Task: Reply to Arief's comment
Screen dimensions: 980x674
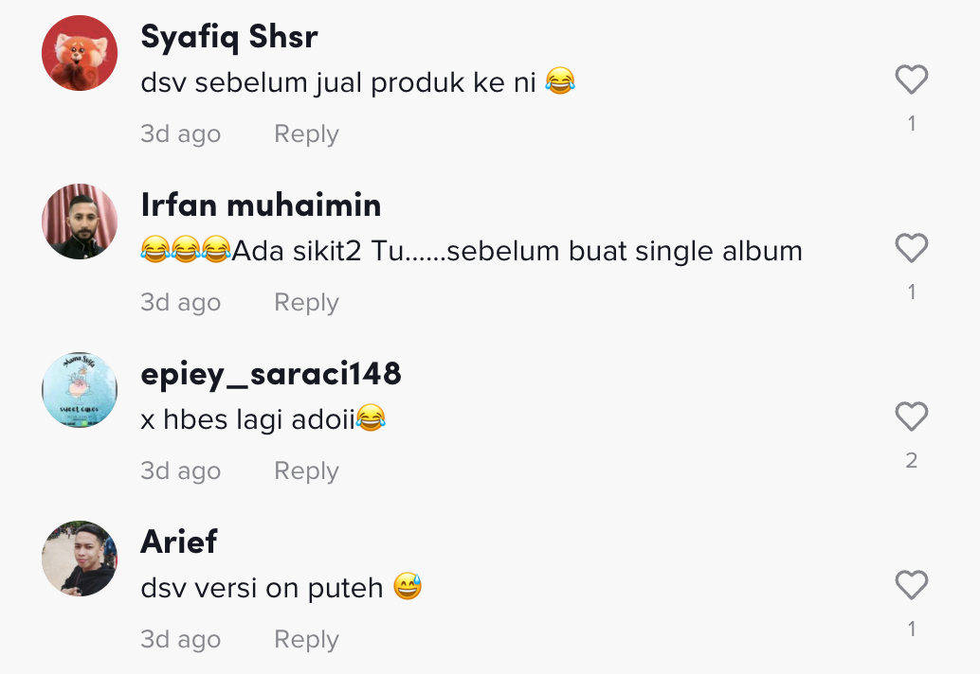Action: (306, 640)
